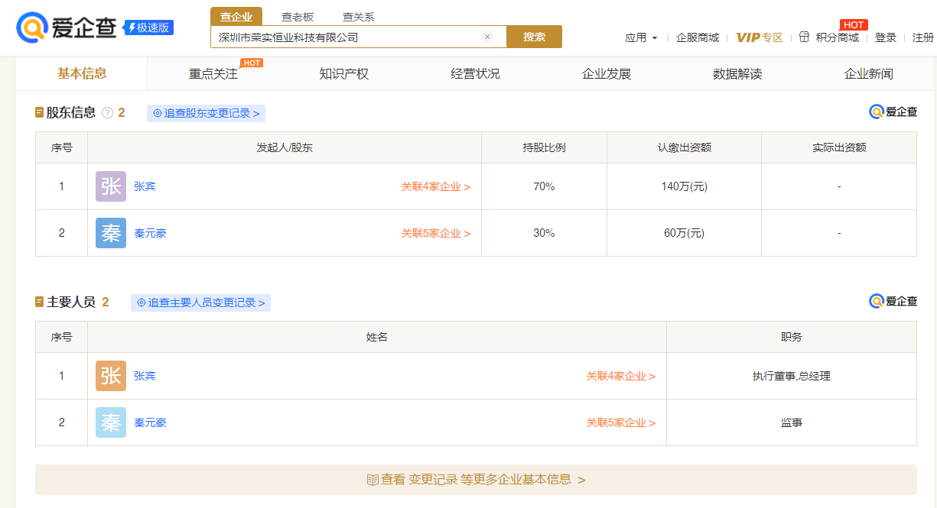
Task: Open the VIP专区 link
Action: coord(759,37)
